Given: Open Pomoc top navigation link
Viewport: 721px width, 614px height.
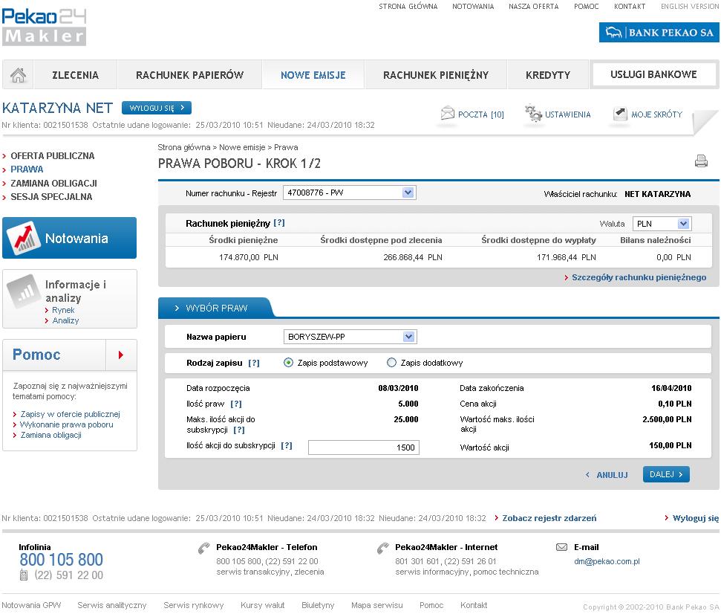Looking at the screenshot, I should pos(587,7).
